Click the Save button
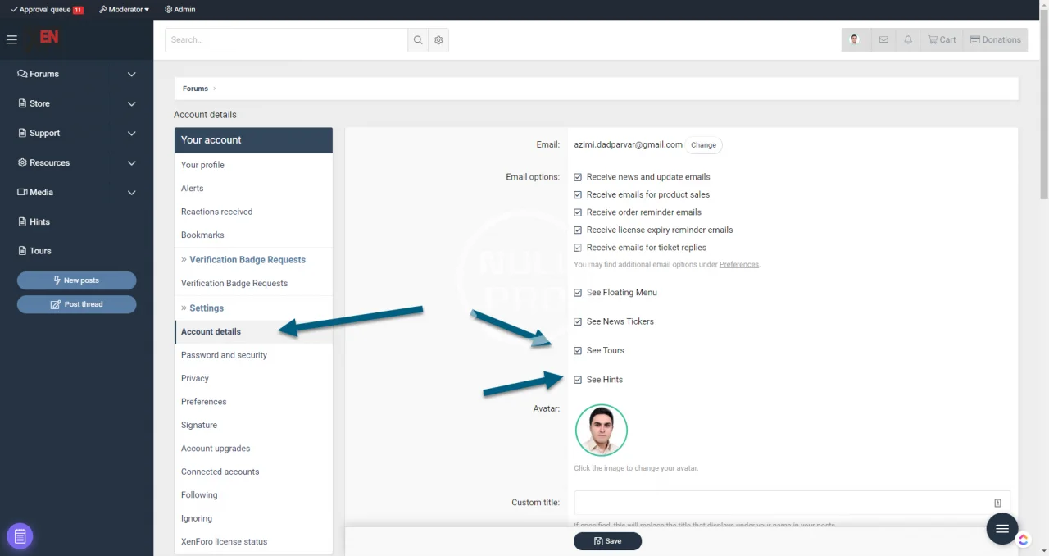 (x=607, y=541)
